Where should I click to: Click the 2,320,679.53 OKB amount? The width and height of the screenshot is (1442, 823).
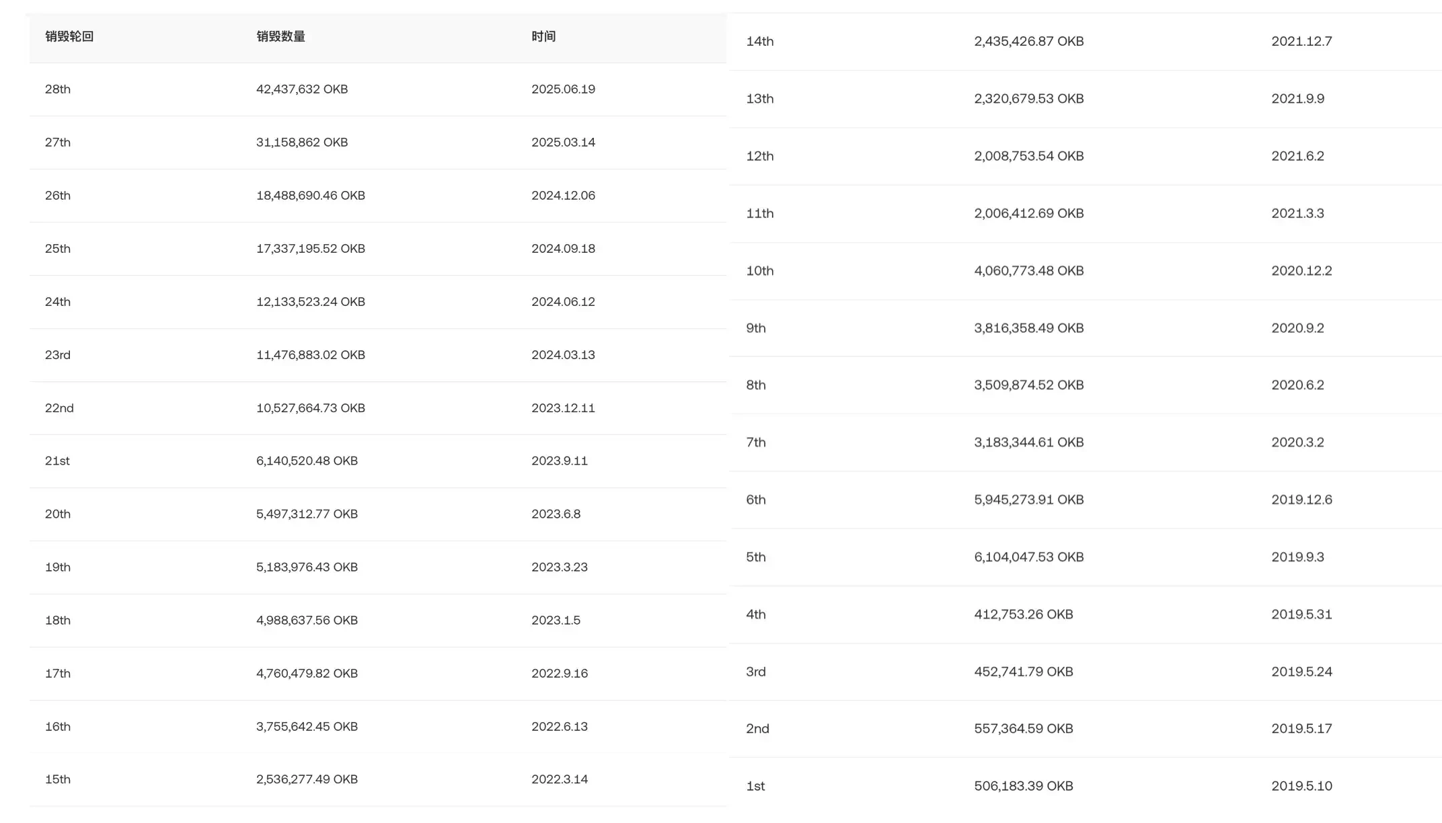1029,99
